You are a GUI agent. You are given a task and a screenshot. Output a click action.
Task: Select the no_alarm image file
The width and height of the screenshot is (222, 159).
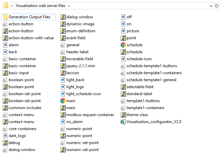[x=74, y=122]
